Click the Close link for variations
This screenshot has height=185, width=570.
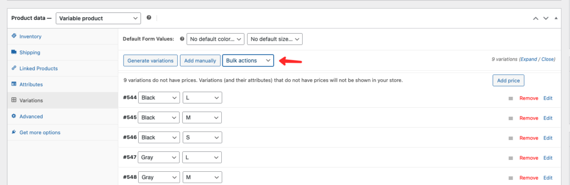coord(548,59)
